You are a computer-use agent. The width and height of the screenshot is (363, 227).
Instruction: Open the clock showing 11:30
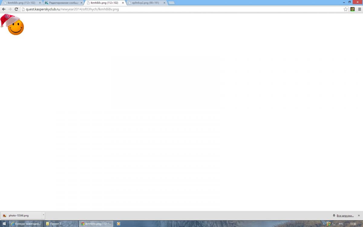click(353, 224)
